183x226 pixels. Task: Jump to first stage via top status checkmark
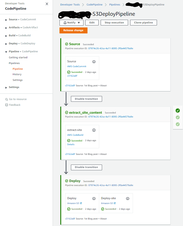point(178,111)
